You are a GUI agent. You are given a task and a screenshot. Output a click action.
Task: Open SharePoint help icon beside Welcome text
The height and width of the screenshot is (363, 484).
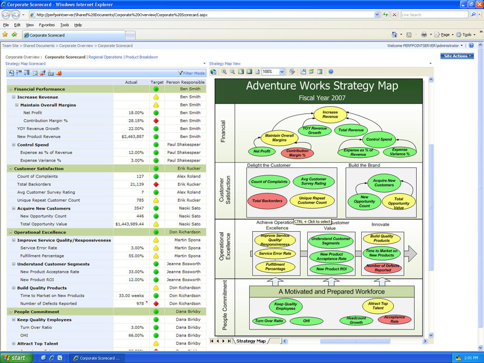(471, 46)
